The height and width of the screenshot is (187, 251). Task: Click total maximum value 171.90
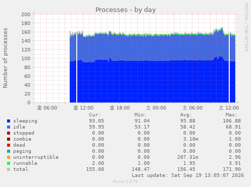(232, 169)
